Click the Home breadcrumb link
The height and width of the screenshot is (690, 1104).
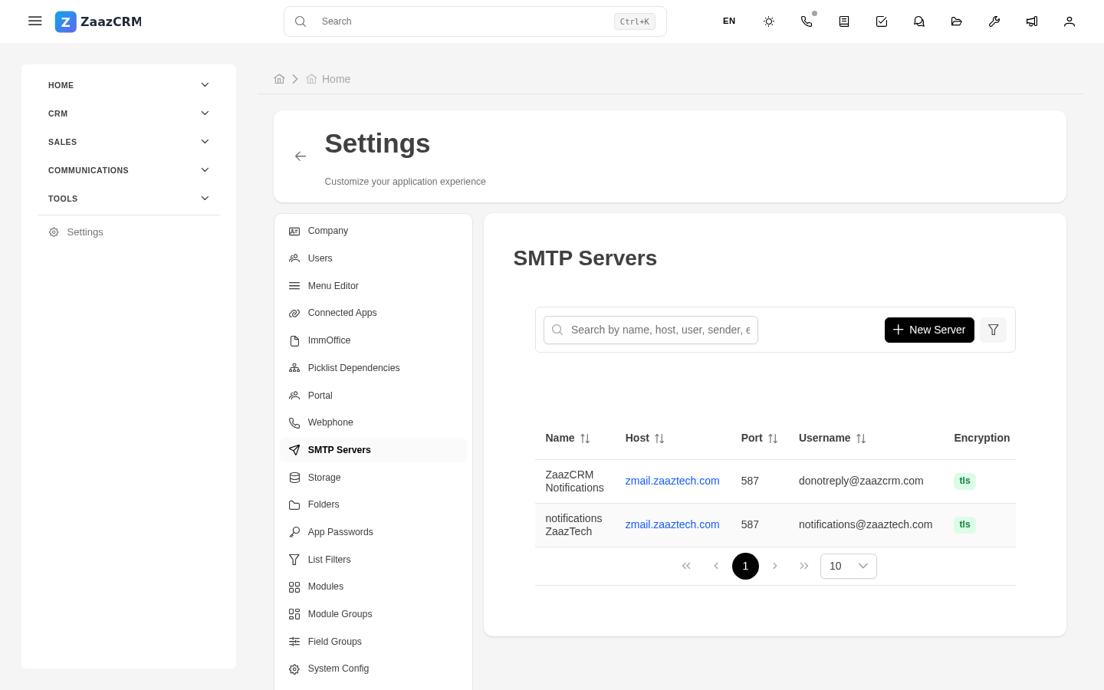coord(329,79)
